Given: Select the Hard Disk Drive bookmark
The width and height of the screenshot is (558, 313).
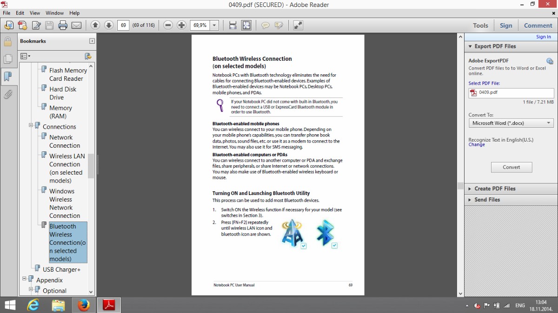Looking at the screenshot, I should [63, 93].
